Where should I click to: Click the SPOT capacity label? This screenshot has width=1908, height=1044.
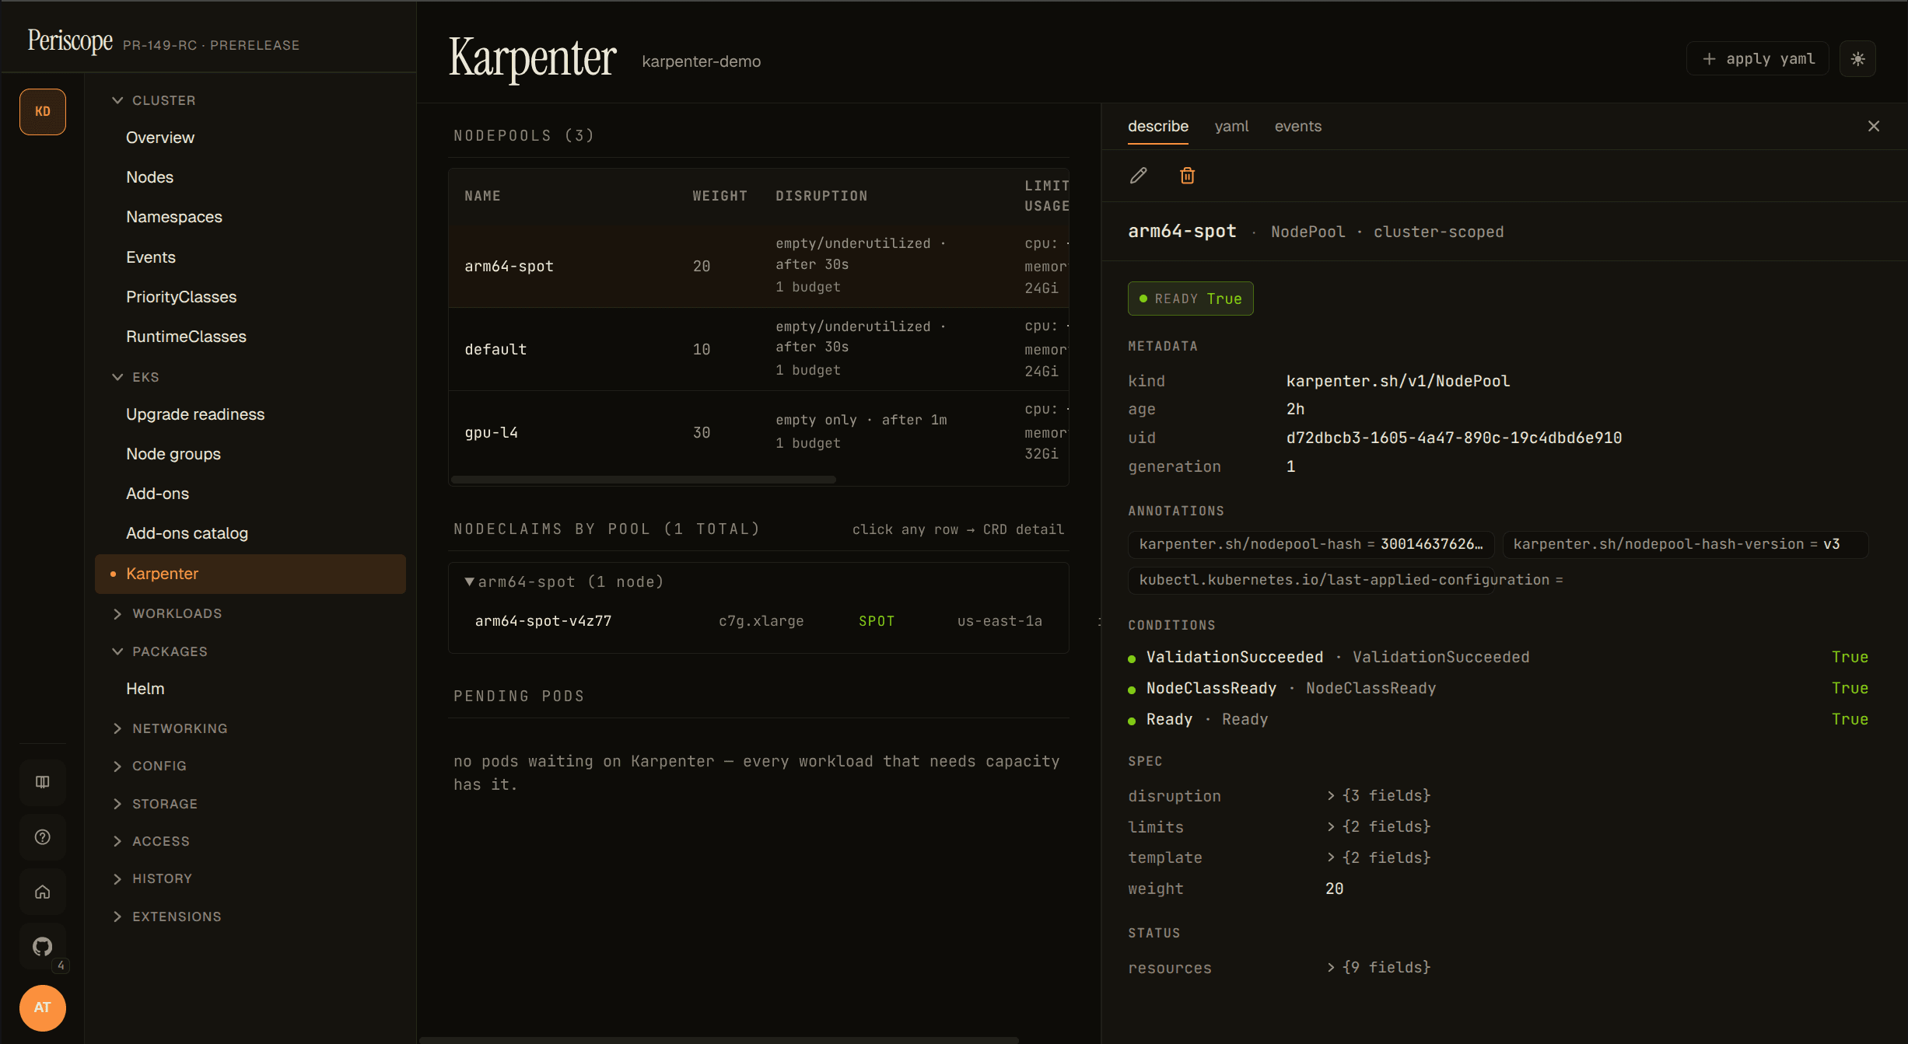(x=877, y=621)
